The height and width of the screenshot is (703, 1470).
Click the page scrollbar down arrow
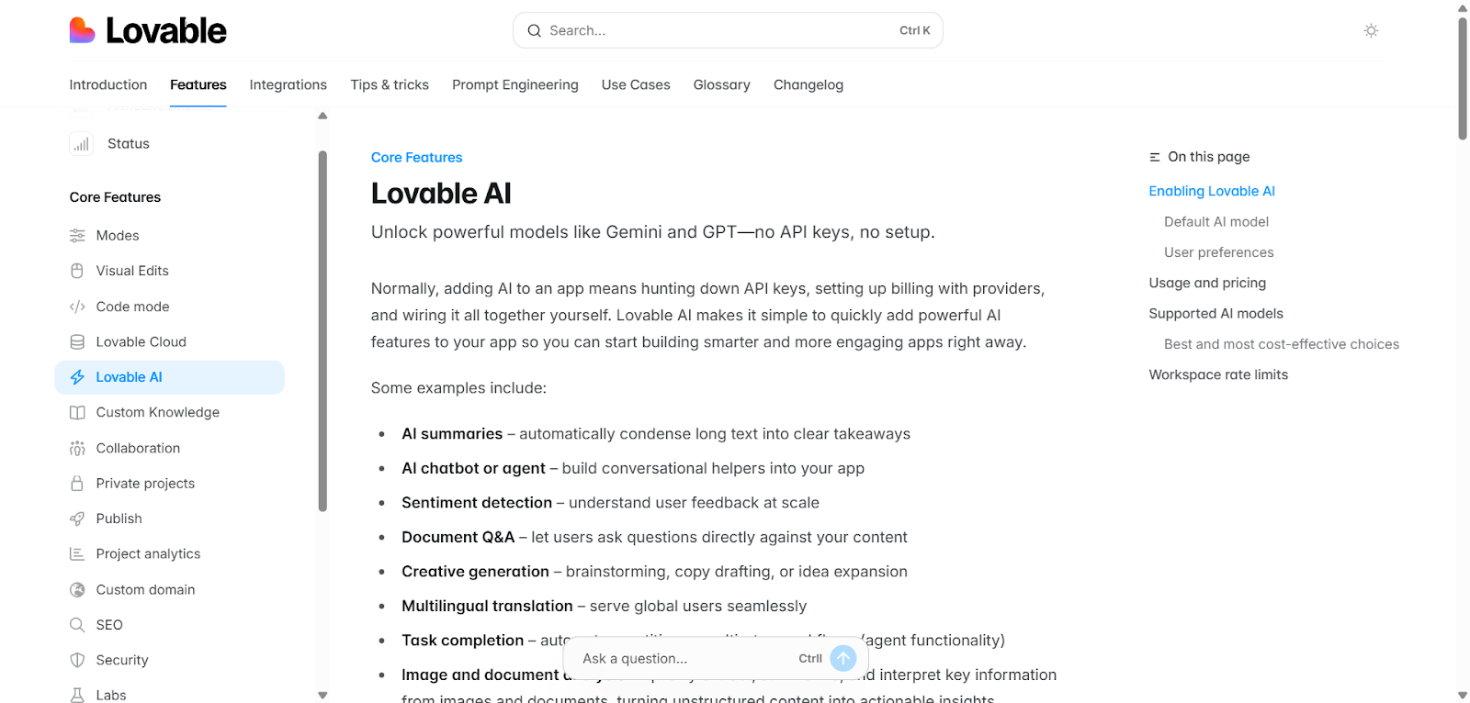coord(1463,696)
